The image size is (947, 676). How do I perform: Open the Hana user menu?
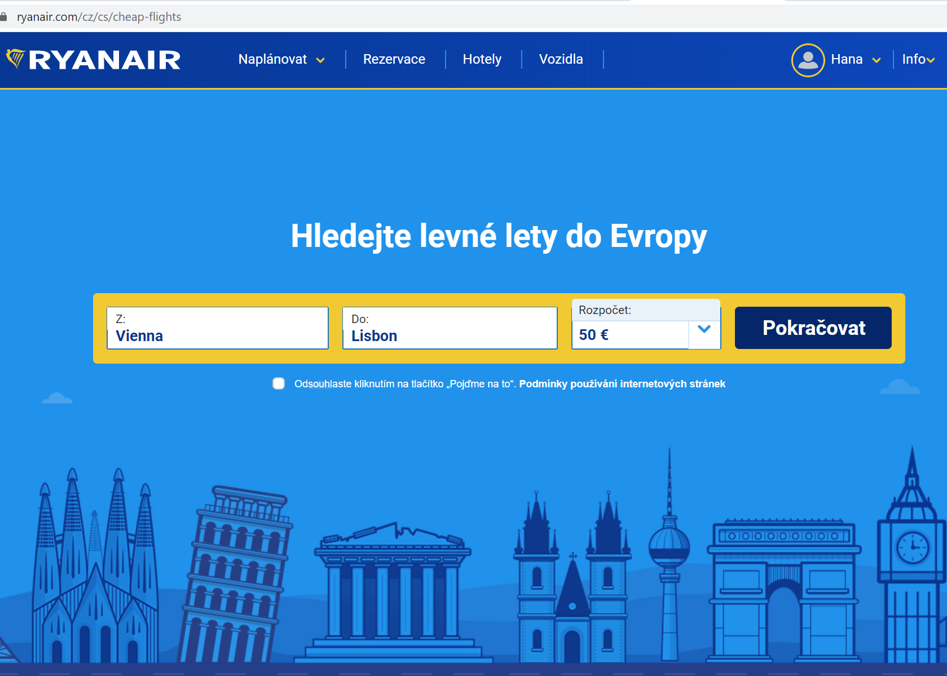(x=847, y=59)
